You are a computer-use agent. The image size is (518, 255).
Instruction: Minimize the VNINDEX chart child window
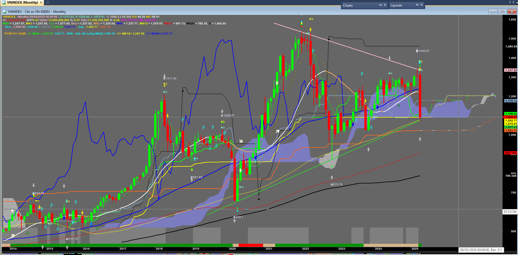(x=493, y=12)
